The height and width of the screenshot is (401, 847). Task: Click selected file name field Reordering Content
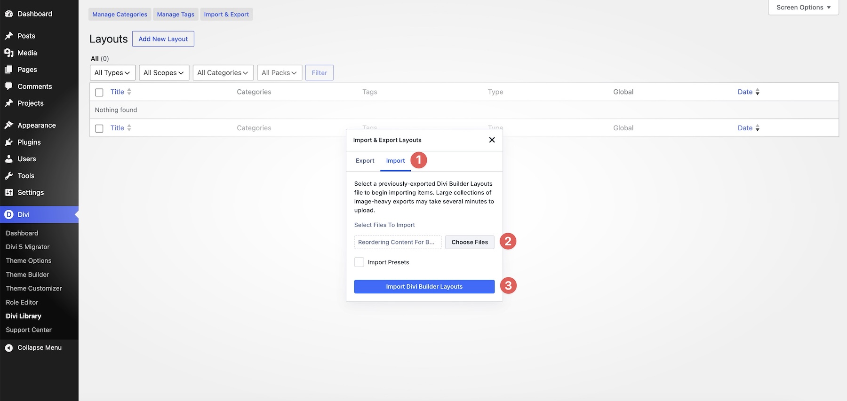[398, 242]
